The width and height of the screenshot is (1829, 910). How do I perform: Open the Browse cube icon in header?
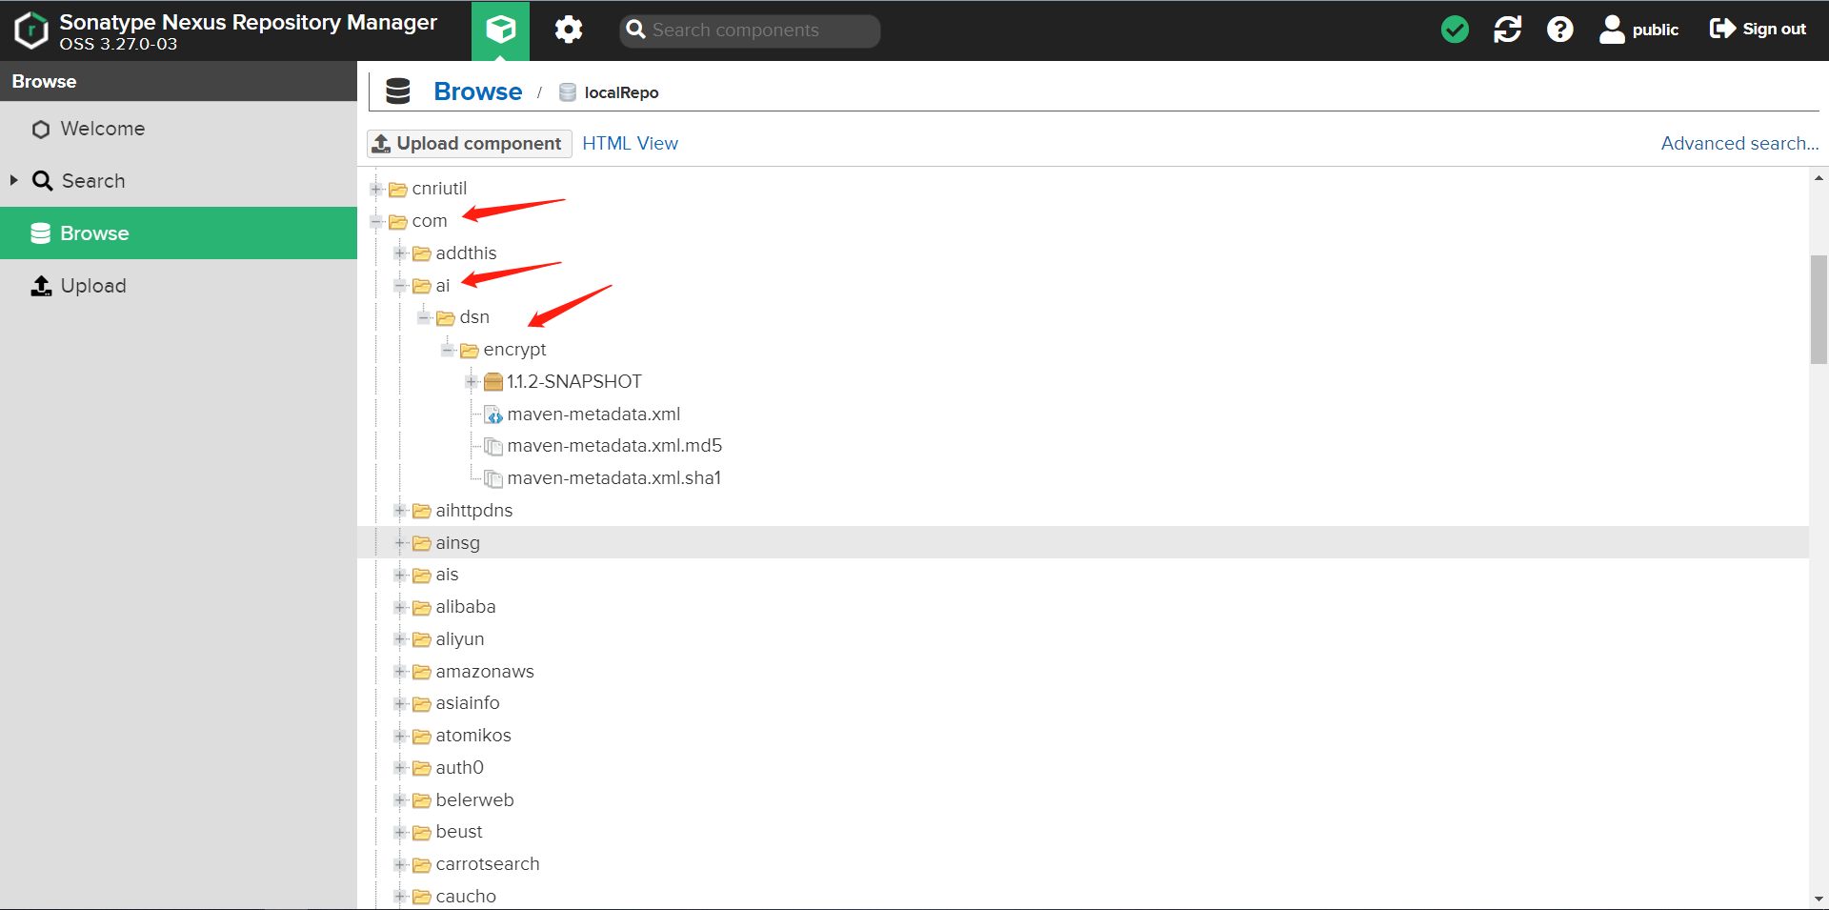[500, 30]
